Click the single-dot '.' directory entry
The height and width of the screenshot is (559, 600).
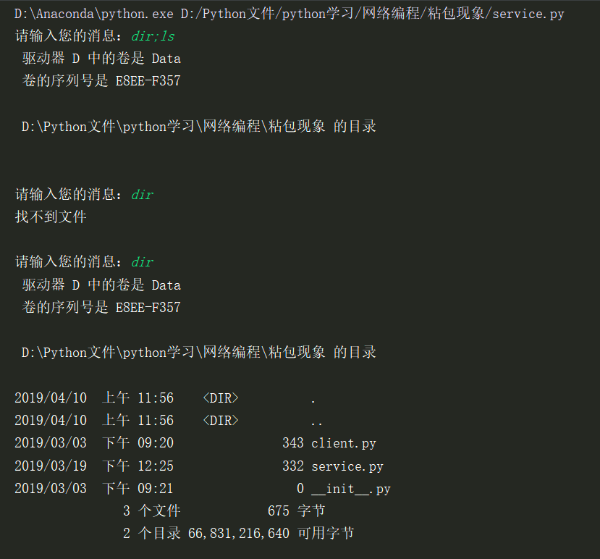coord(313,398)
